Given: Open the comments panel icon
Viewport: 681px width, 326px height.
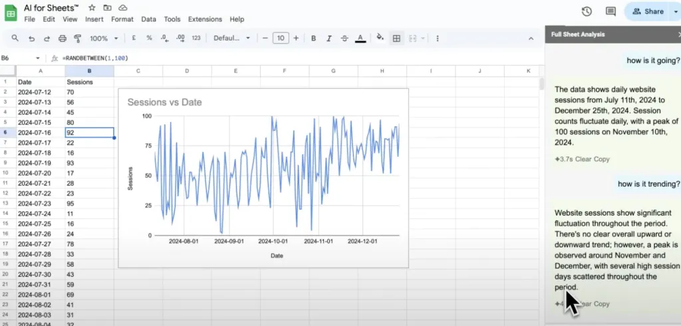Looking at the screenshot, I should (x=611, y=11).
